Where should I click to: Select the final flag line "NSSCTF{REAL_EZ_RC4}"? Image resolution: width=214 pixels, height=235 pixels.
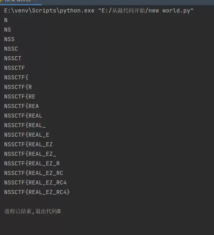coord(37,192)
